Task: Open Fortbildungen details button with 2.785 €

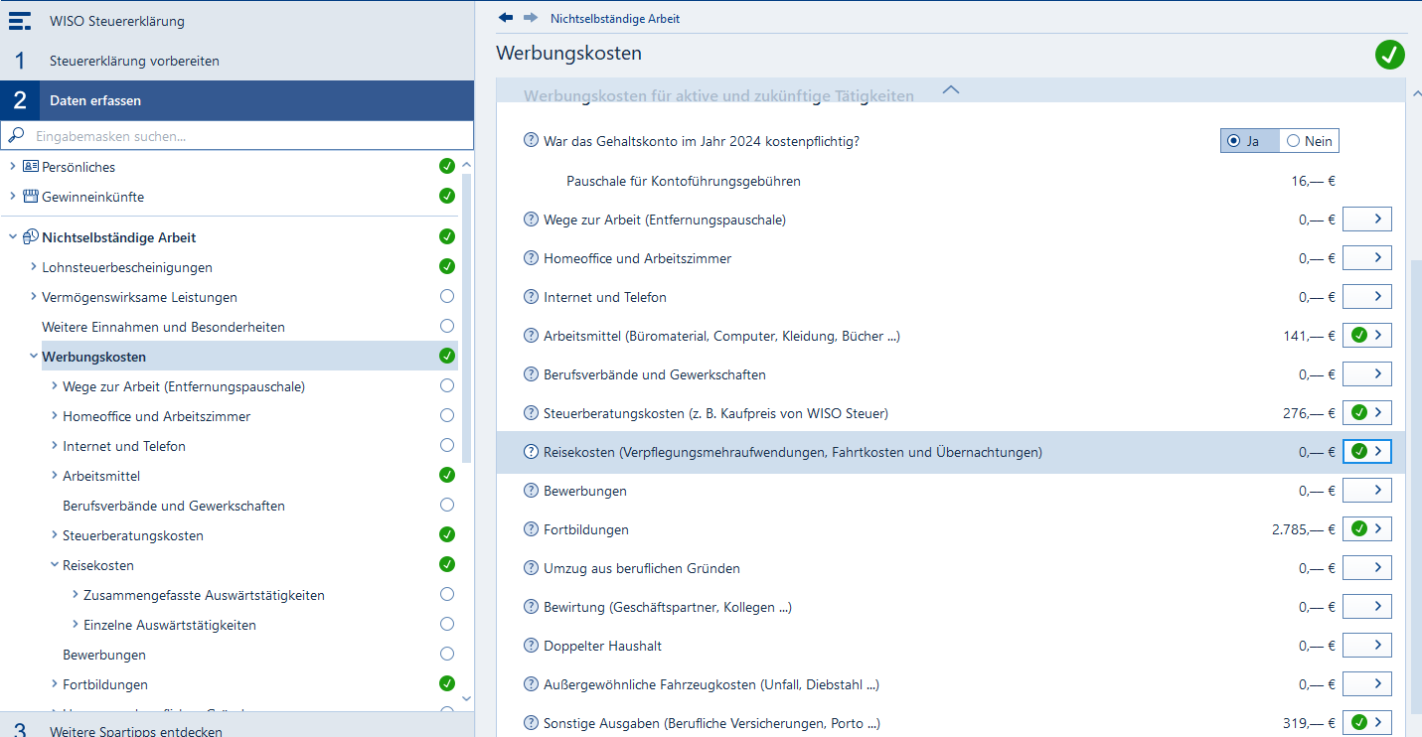Action: [1367, 529]
